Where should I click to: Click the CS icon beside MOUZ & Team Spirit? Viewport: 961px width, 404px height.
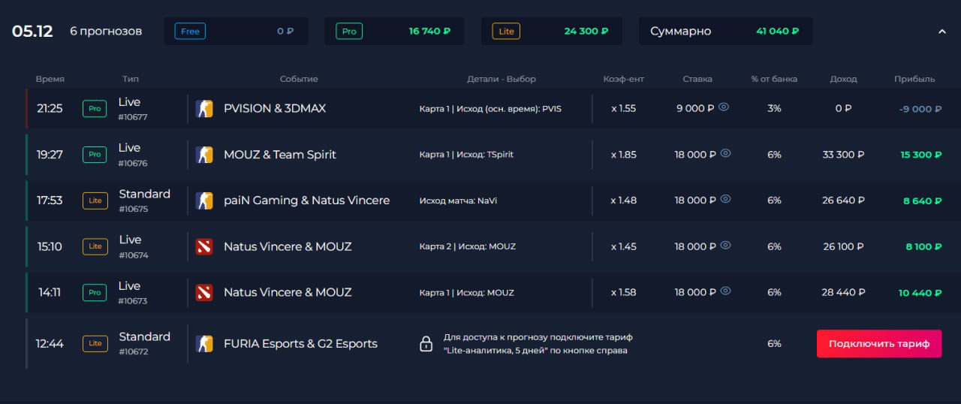coord(204,155)
